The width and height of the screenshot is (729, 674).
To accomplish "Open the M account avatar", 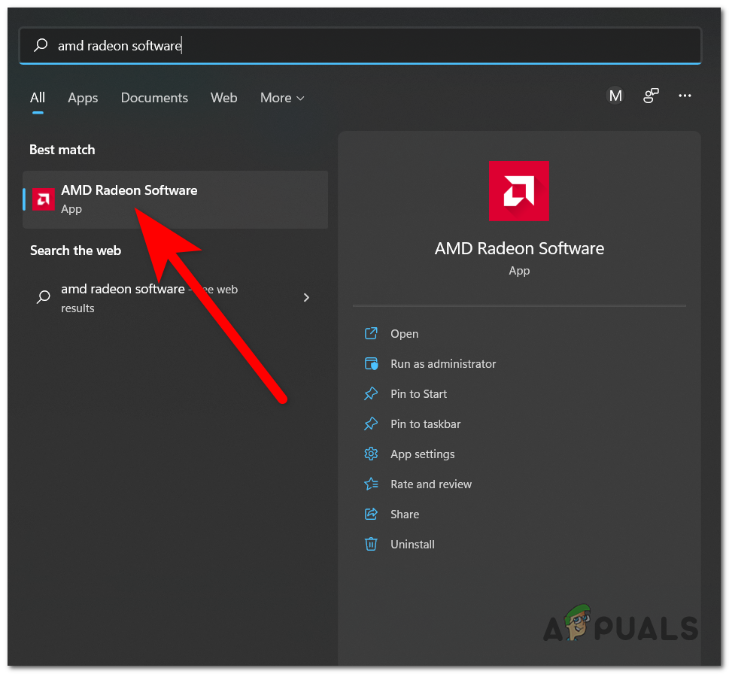I will click(x=615, y=96).
